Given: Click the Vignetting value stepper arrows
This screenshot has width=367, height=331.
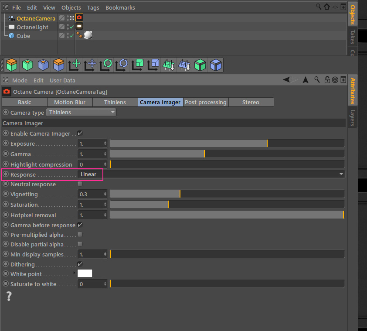Looking at the screenshot, I should point(105,194).
